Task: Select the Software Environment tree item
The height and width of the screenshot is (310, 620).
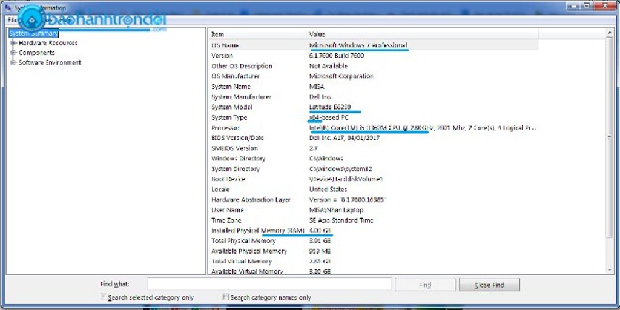Action: [50, 62]
